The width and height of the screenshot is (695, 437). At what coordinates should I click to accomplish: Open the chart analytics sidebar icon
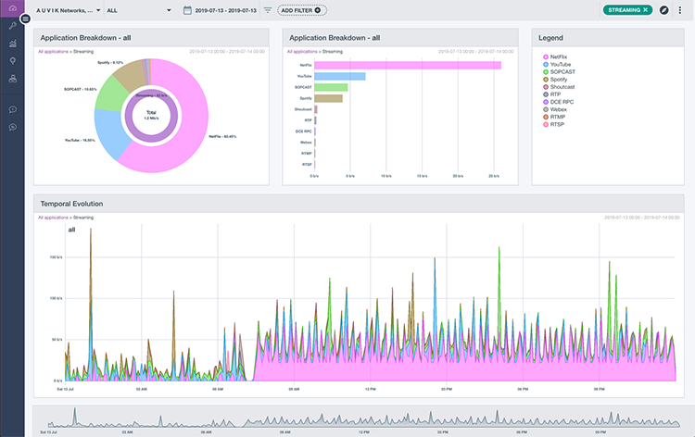click(x=12, y=43)
